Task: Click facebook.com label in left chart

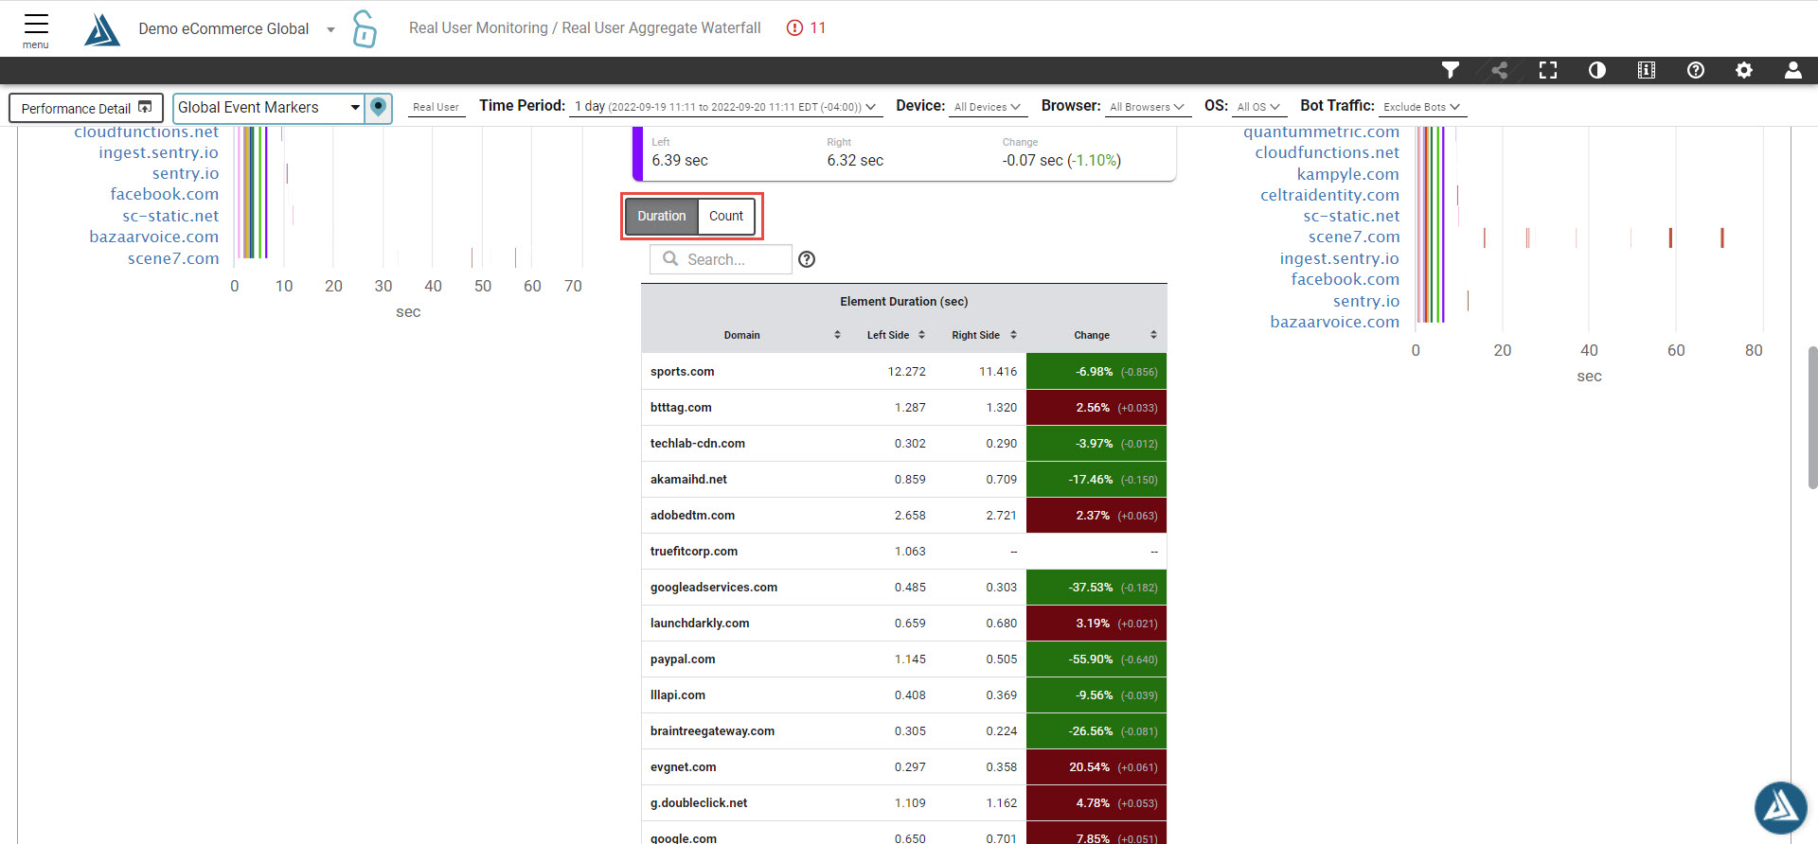Action: click(164, 194)
